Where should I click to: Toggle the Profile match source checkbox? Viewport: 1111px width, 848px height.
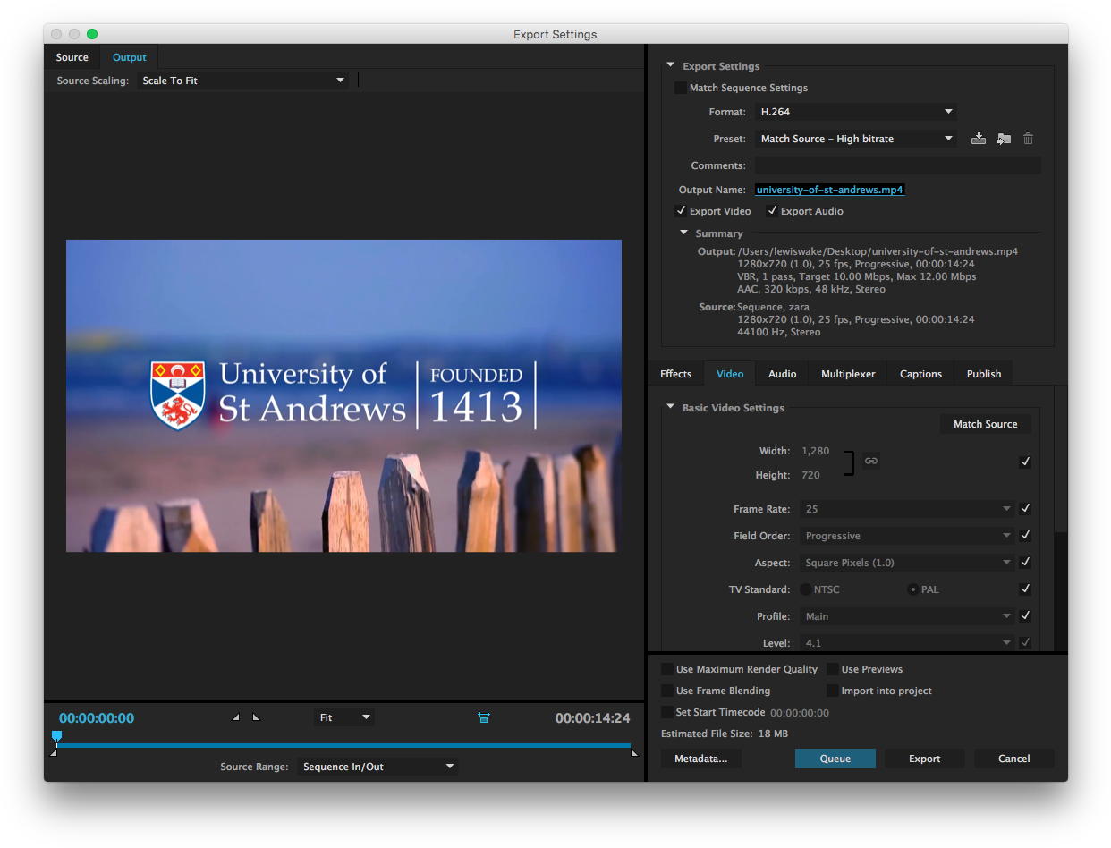[1025, 615]
